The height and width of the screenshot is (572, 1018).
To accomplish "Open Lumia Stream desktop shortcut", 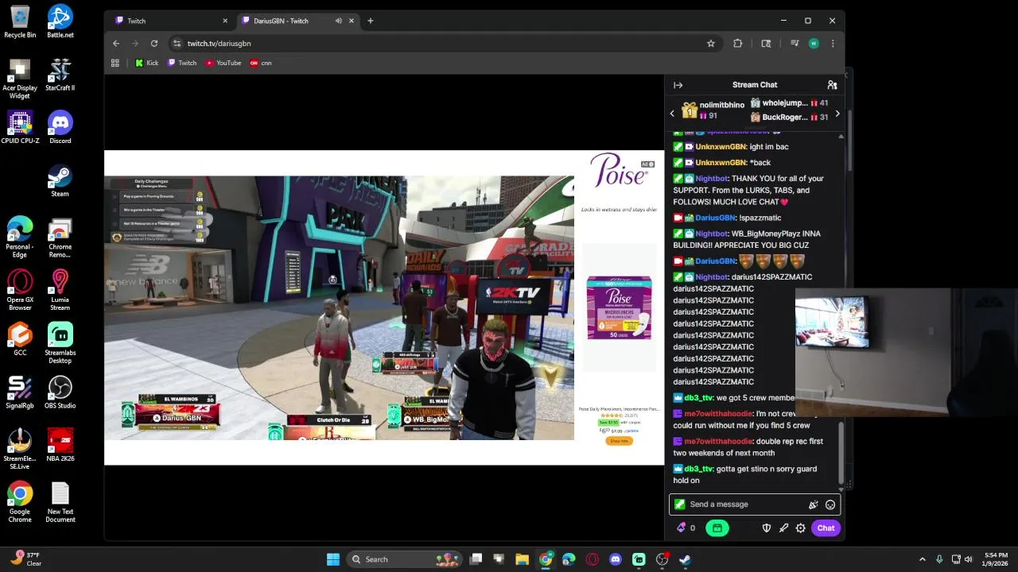I will click(60, 290).
